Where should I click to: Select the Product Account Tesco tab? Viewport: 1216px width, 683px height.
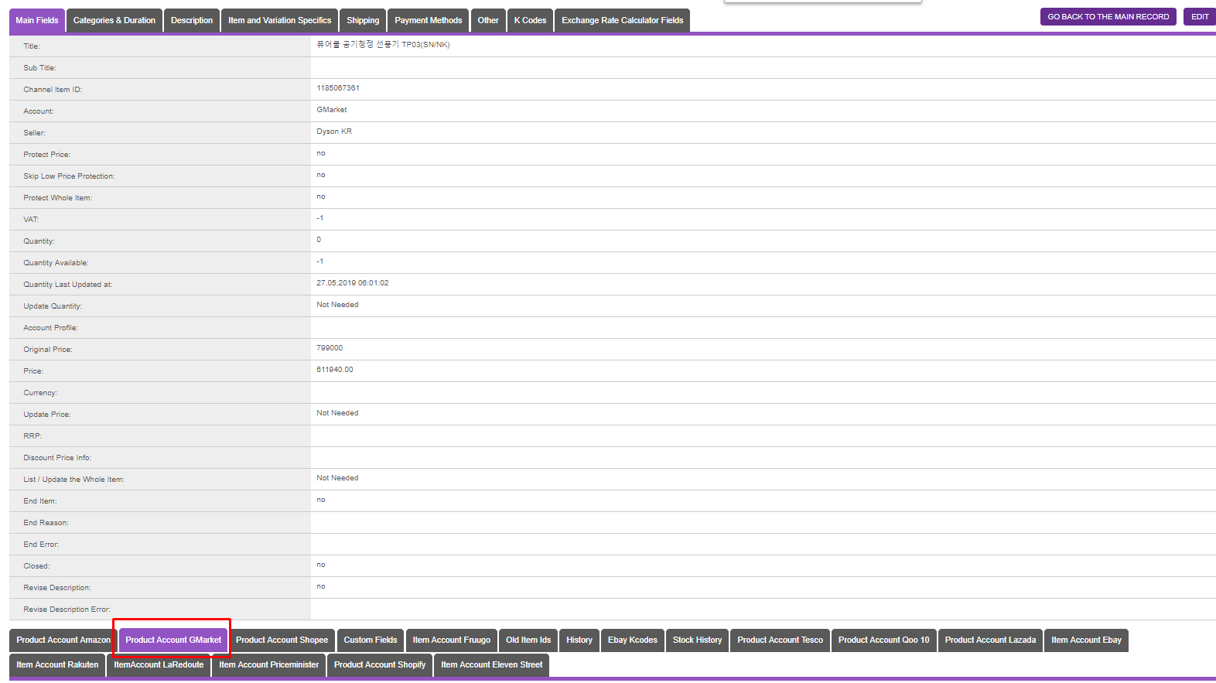pyautogui.click(x=780, y=640)
